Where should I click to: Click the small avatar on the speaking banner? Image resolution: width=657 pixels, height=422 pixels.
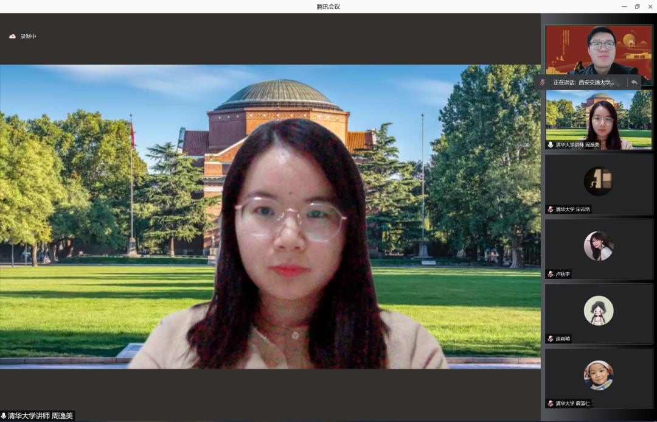(x=543, y=82)
